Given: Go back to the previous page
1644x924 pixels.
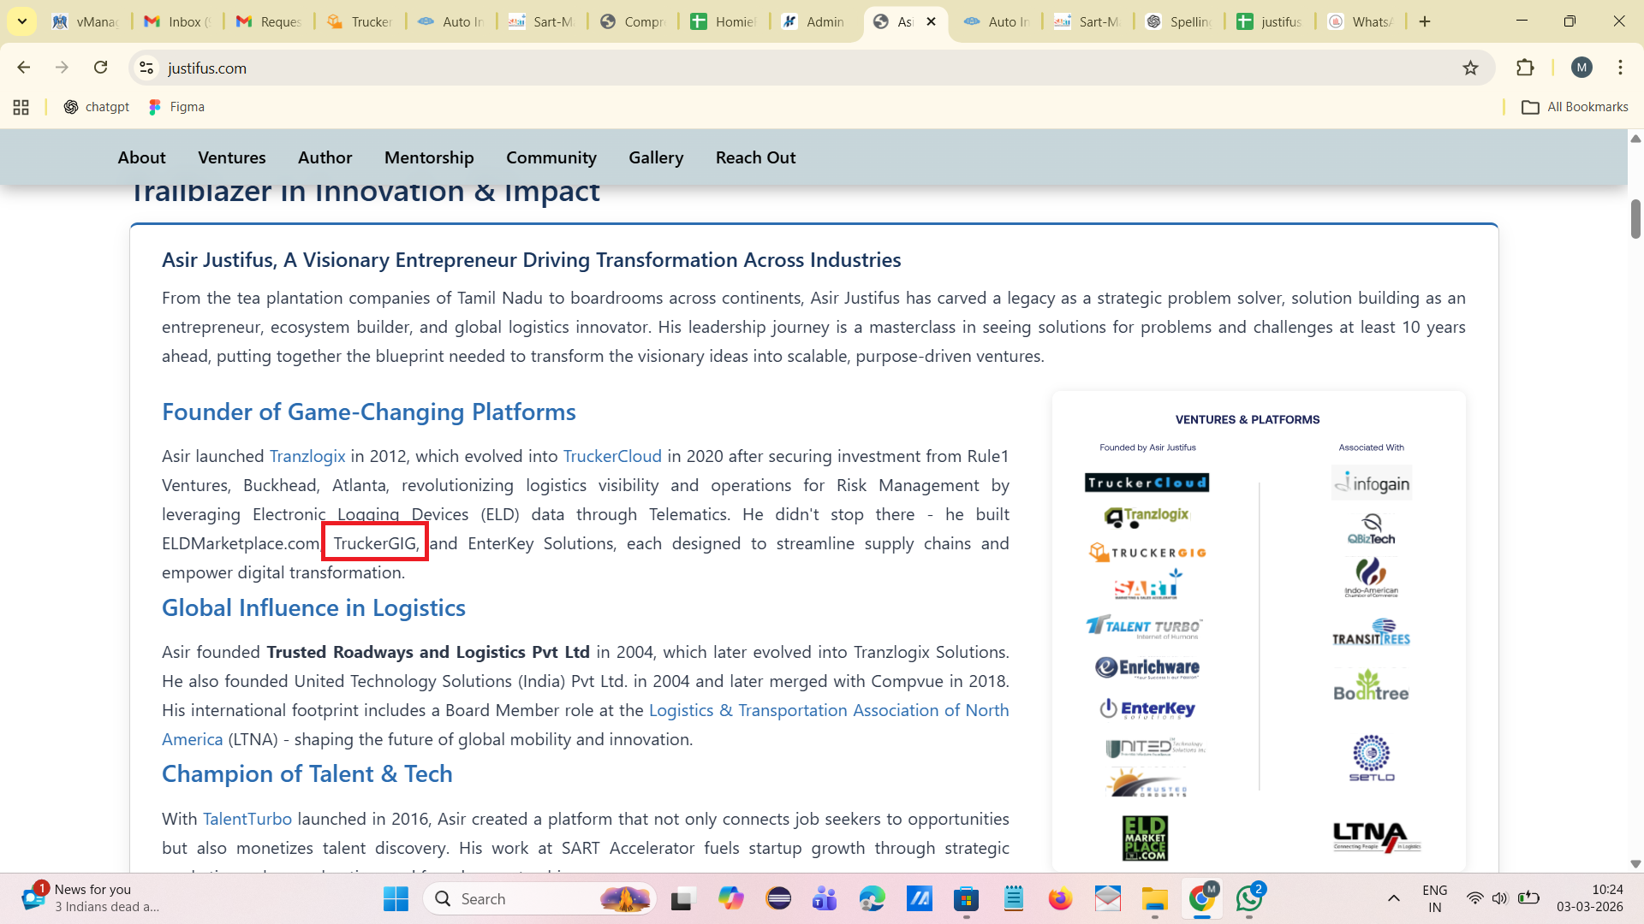Looking at the screenshot, I should (24, 68).
